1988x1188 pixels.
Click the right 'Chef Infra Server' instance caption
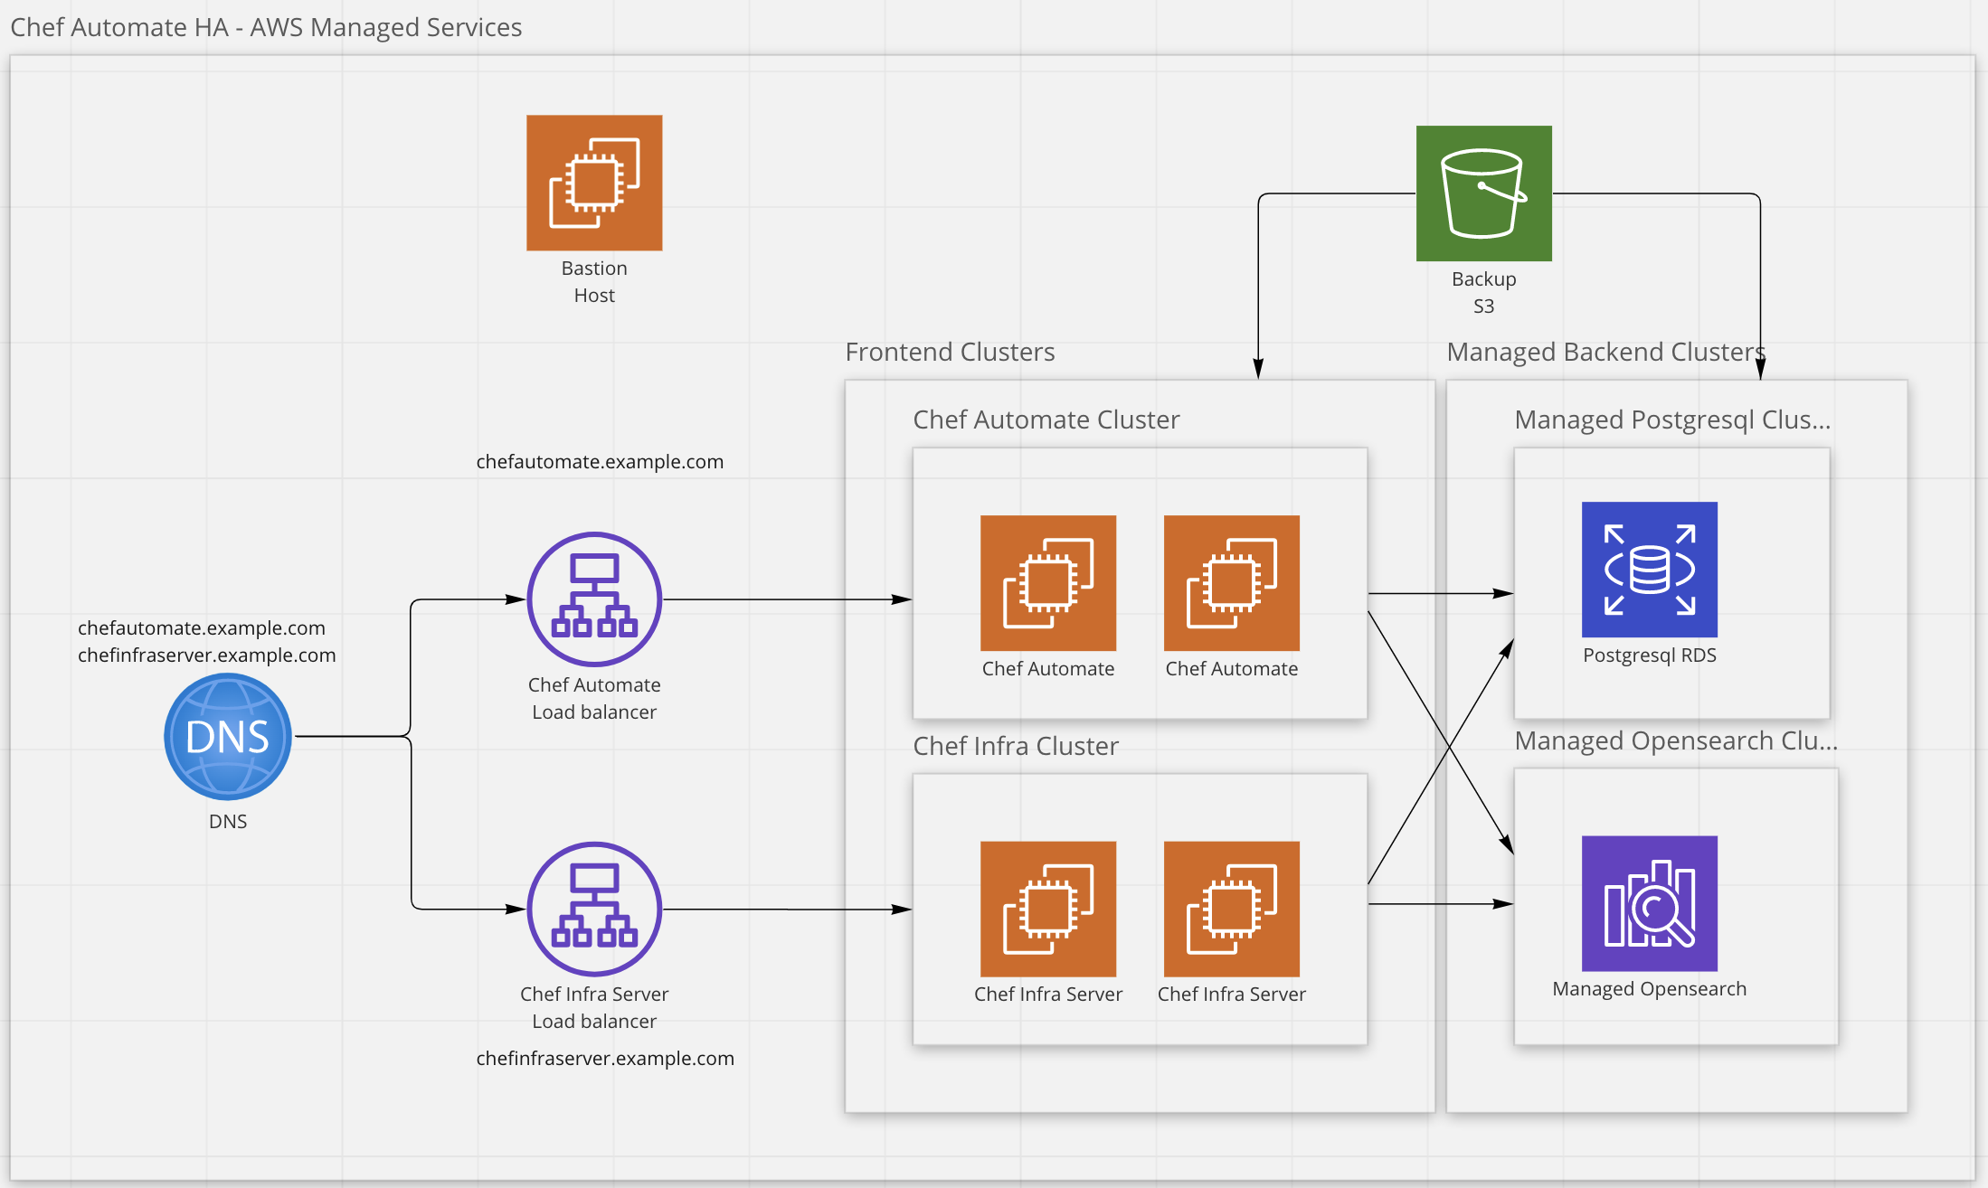pyautogui.click(x=1232, y=995)
